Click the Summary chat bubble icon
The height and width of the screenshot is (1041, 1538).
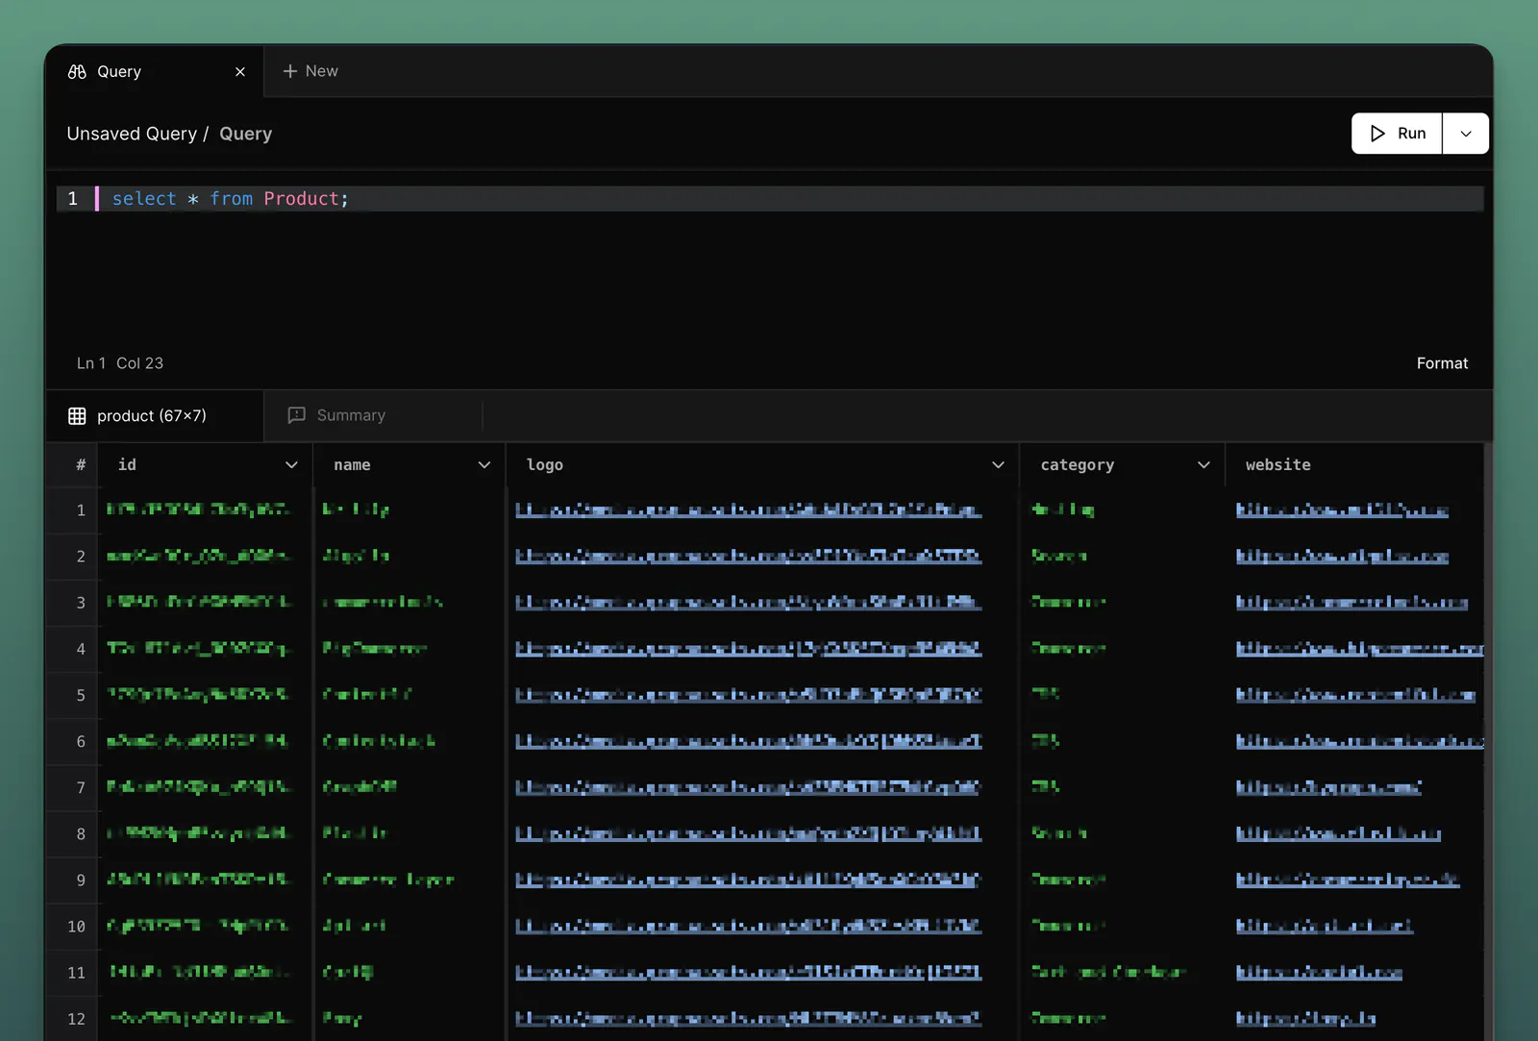click(x=296, y=415)
